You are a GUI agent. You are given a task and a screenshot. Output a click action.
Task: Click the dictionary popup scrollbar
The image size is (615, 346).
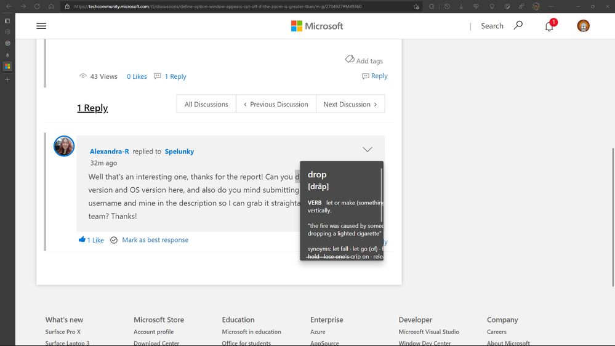[x=382, y=195]
